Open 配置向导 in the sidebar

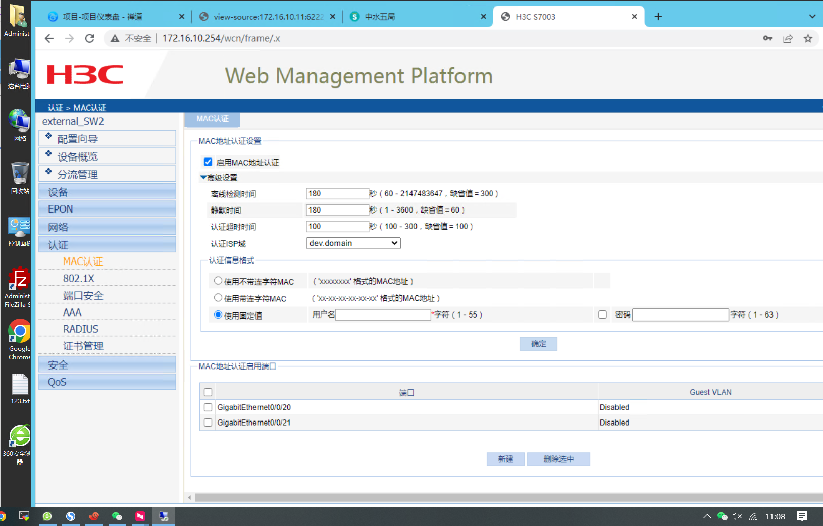(x=107, y=138)
